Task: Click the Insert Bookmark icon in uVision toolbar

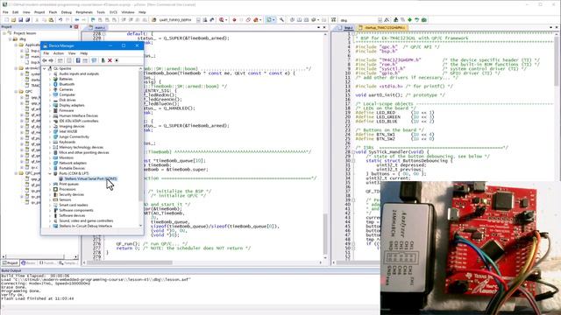Action: (x=93, y=20)
